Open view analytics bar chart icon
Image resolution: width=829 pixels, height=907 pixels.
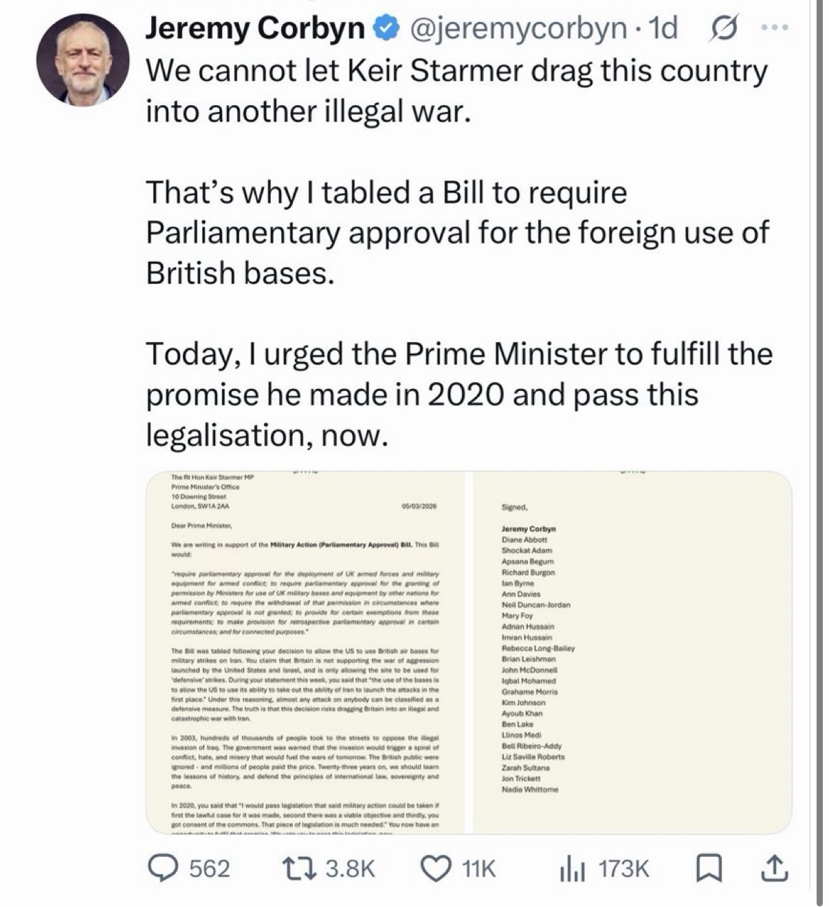pos(572,870)
